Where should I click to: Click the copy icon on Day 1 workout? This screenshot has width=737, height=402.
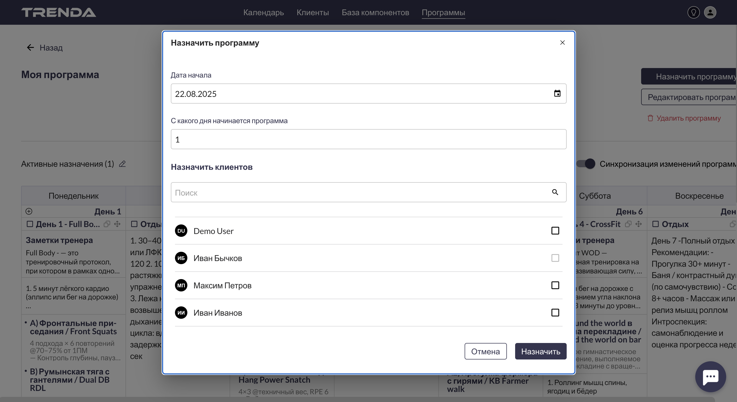(107, 224)
